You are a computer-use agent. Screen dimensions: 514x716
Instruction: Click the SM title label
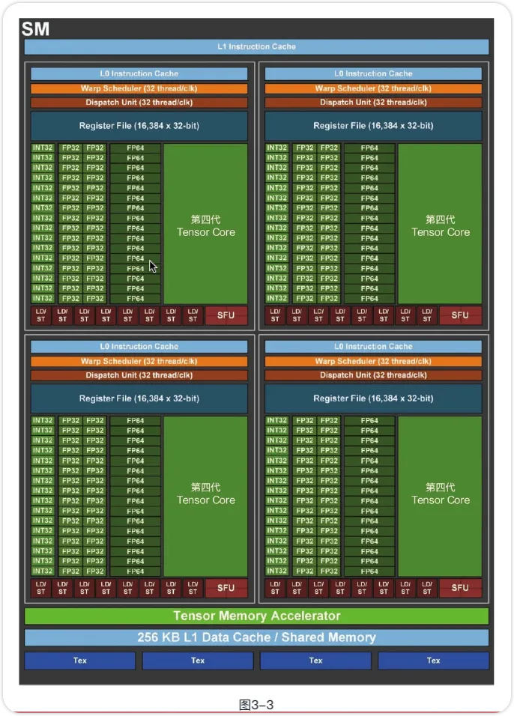pos(35,29)
